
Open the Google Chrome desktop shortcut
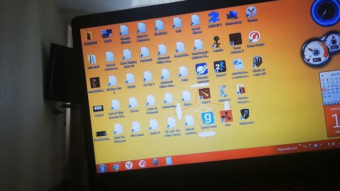125,34
